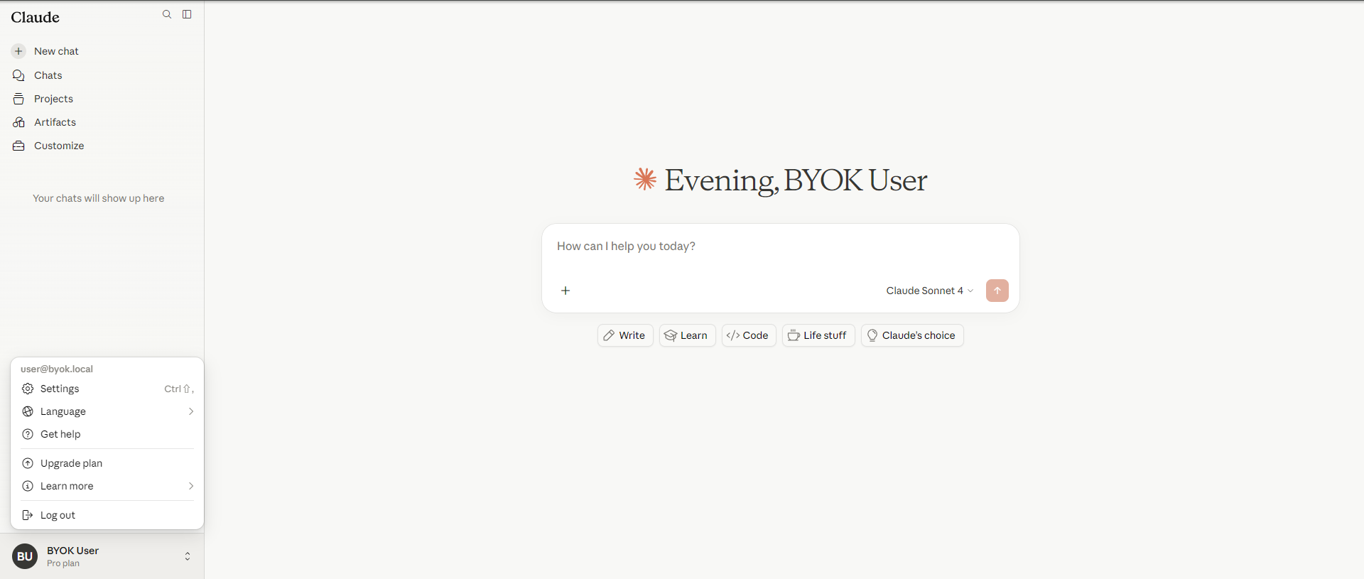The height and width of the screenshot is (579, 1364).
Task: Select Get help in the account menu
Action: (x=107, y=434)
